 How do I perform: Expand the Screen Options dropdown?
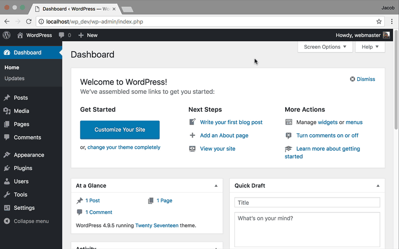click(x=325, y=47)
